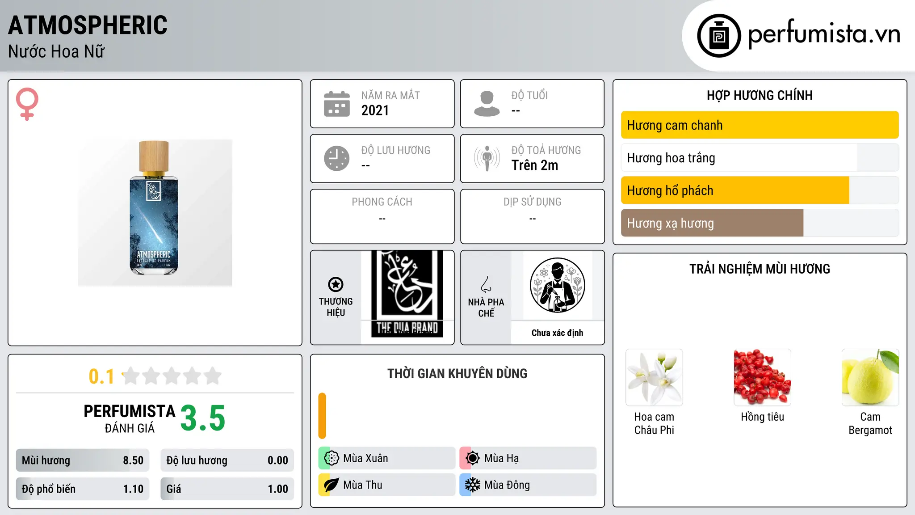
Task: Select the Hoa cam Châu Phi note image
Action: point(654,377)
